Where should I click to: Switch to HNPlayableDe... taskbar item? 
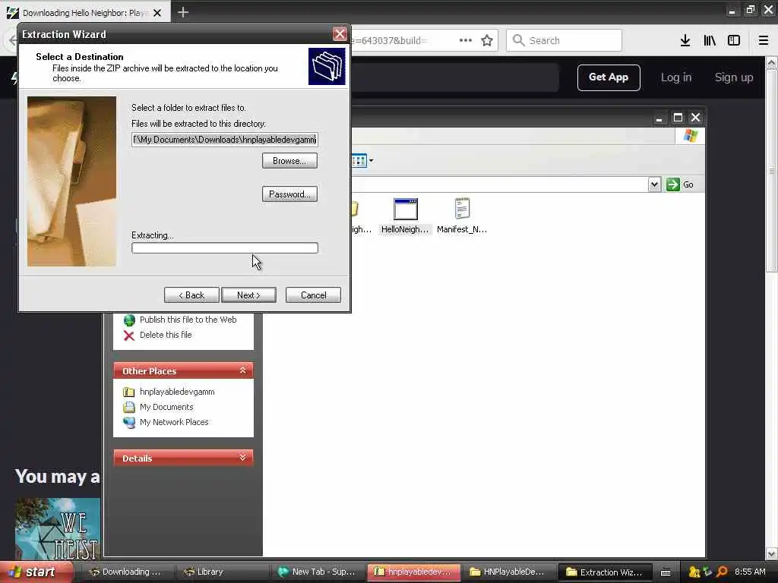[509, 572]
